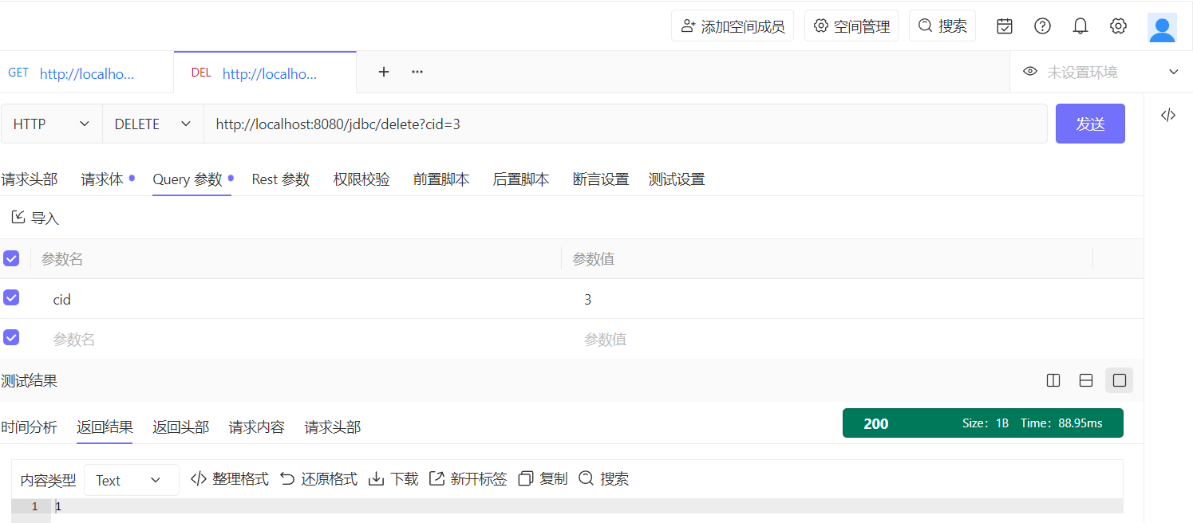Click 导入 import parameters icon
The image size is (1193, 523).
click(18, 217)
